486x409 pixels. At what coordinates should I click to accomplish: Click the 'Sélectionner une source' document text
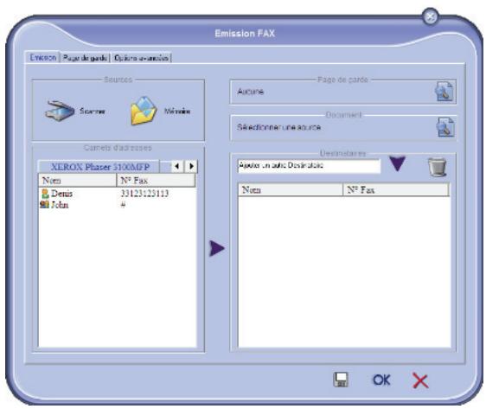pyautogui.click(x=279, y=127)
